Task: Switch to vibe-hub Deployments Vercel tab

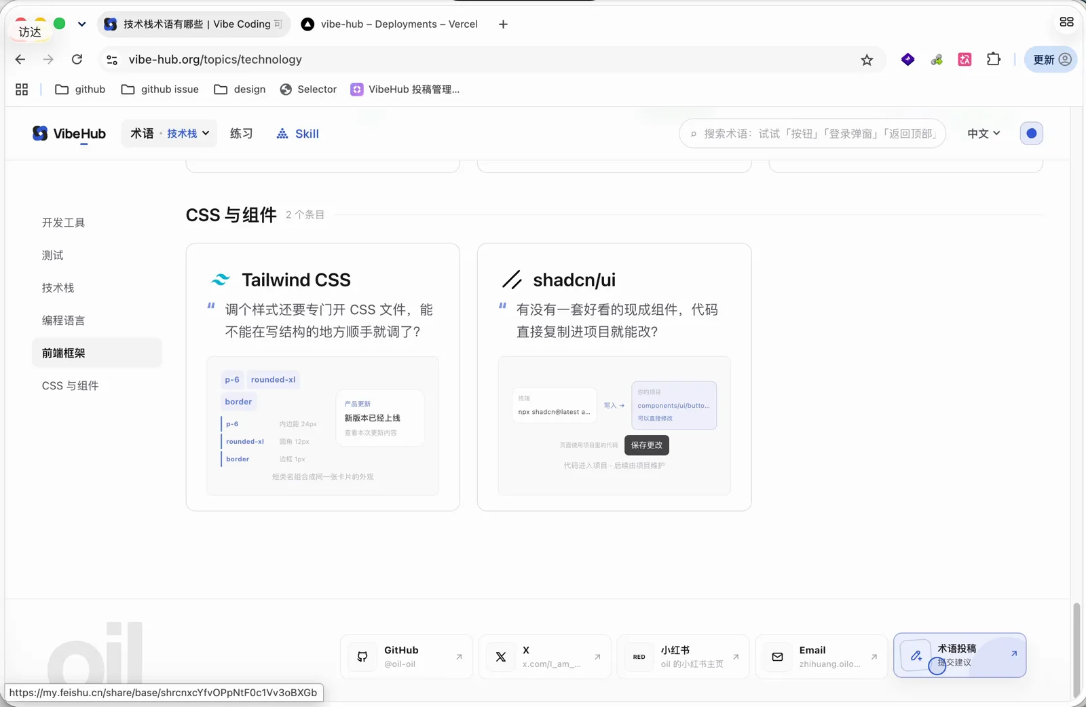Action: (x=389, y=24)
